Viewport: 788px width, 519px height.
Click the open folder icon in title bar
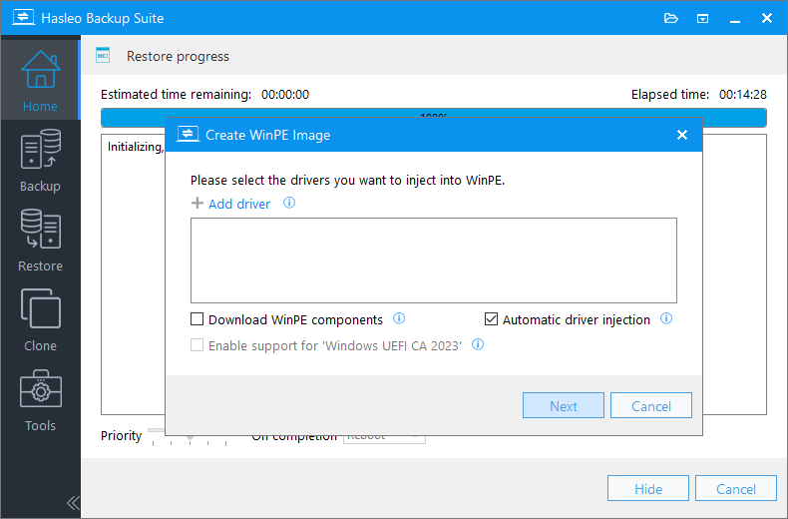pyautogui.click(x=671, y=19)
